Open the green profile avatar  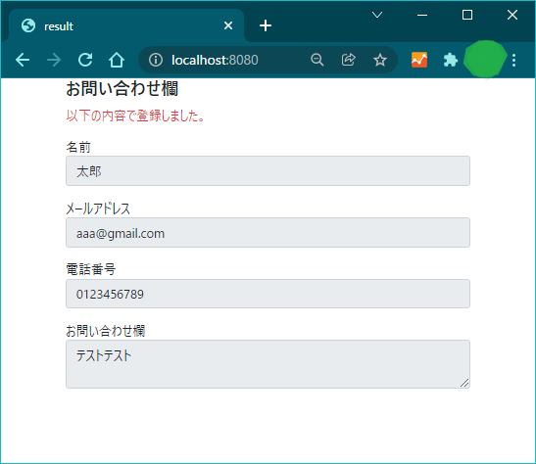(x=485, y=59)
